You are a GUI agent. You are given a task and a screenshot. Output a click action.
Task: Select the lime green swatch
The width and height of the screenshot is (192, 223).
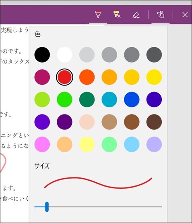pyautogui.click(x=42, y=100)
